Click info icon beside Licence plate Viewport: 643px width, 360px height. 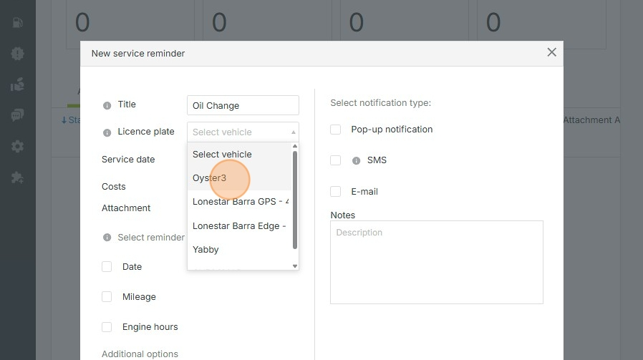107,132
